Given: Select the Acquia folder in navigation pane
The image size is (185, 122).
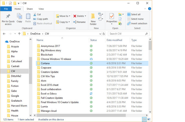Looking at the screenshot, I should point(15,46).
